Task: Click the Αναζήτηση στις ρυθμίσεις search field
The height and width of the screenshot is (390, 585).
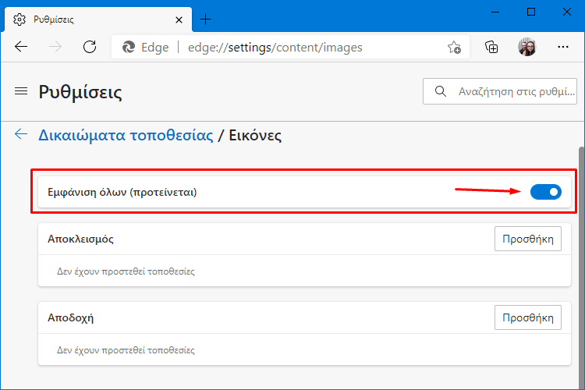Action: point(499,91)
